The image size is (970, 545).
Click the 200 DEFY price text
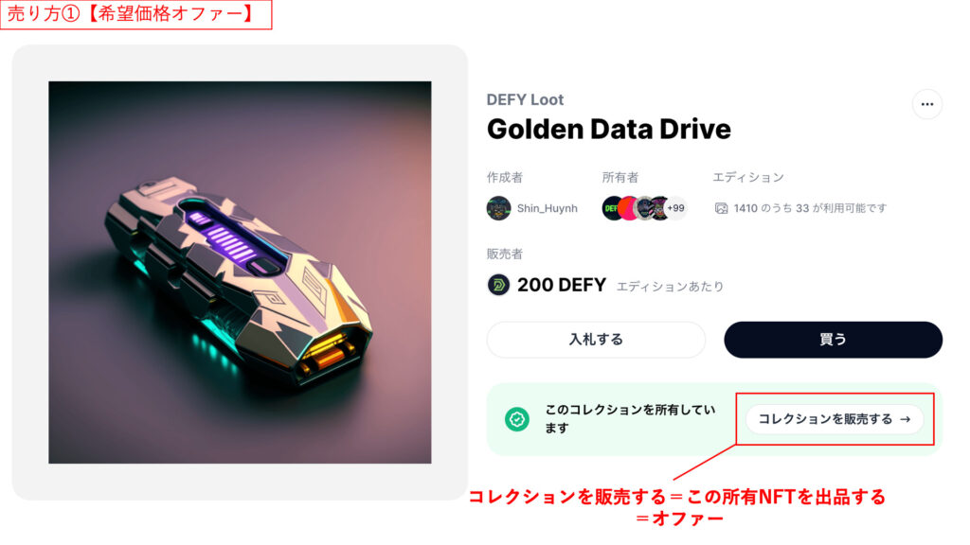pyautogui.click(x=562, y=285)
